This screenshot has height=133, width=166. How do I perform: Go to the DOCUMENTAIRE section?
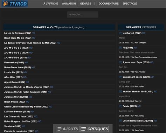(x=109, y=3)
